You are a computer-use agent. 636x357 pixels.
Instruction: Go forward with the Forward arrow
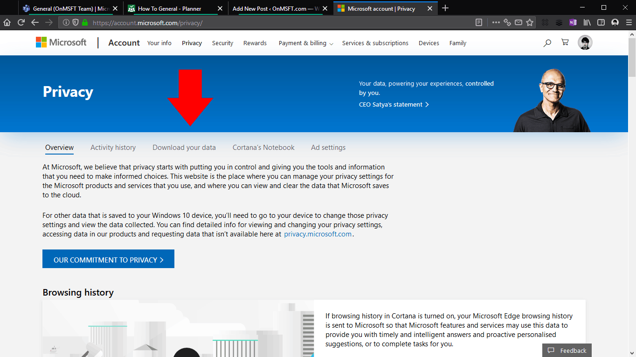(49, 22)
